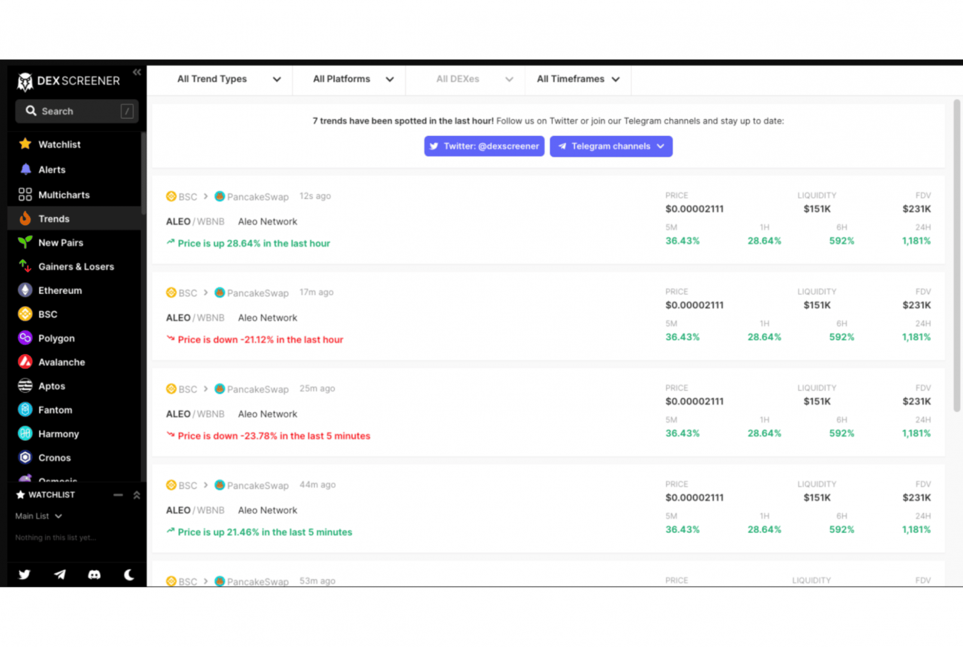Screen dimensions: 963x647
Task: Click the Avalanche chain icon
Action: click(x=25, y=362)
